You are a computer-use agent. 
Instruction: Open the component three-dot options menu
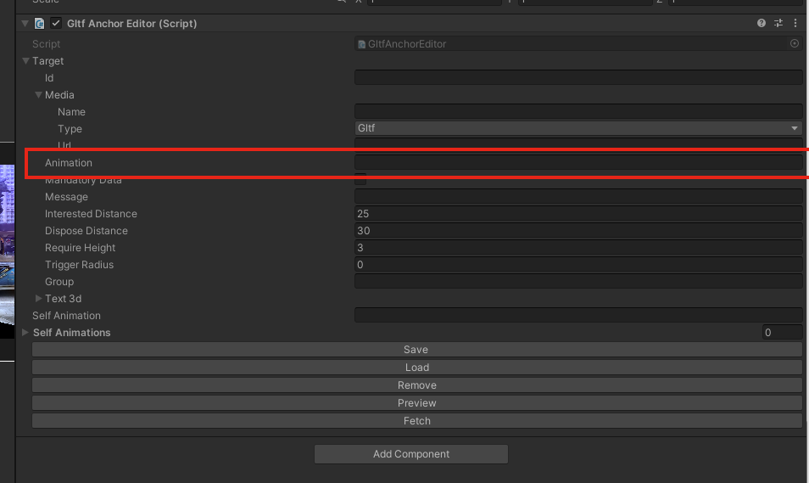795,24
